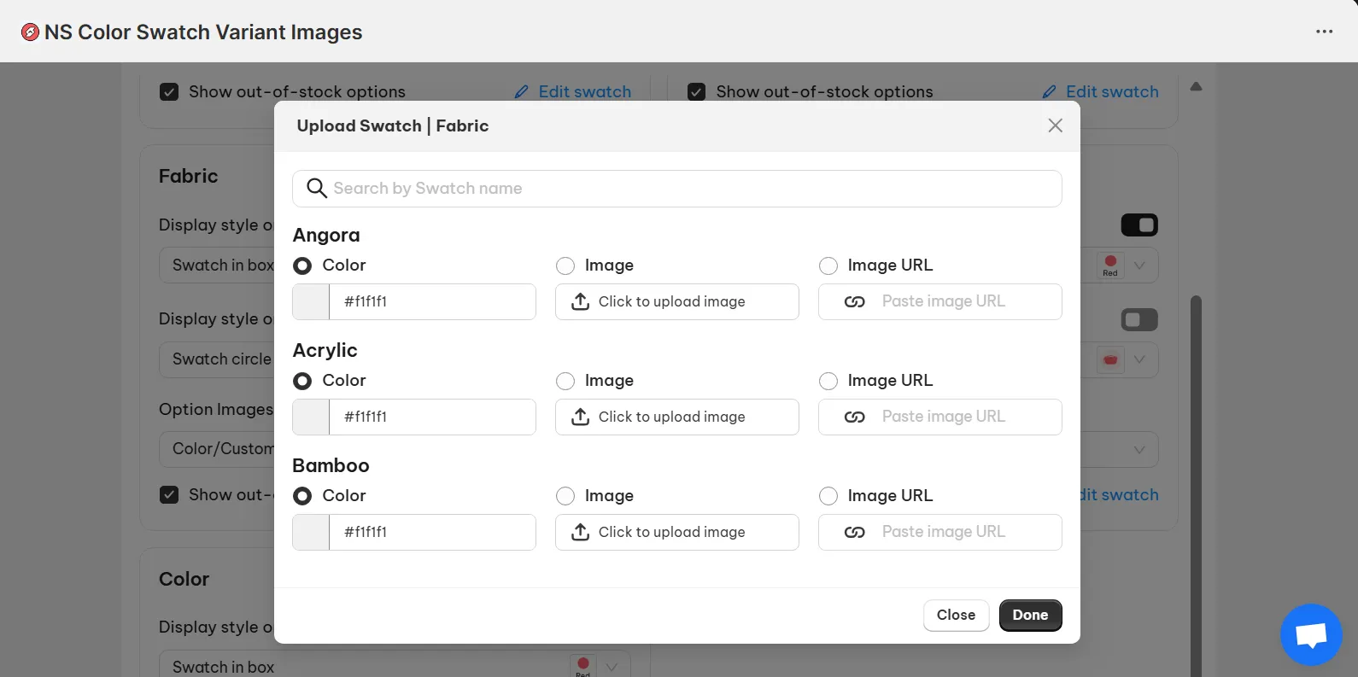
Task: Select Color radio for Angora
Action: point(302,266)
